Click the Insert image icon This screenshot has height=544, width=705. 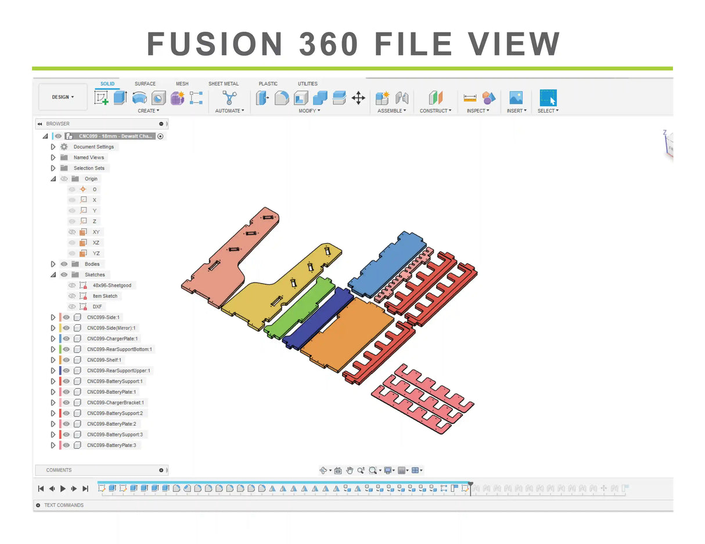tap(516, 97)
